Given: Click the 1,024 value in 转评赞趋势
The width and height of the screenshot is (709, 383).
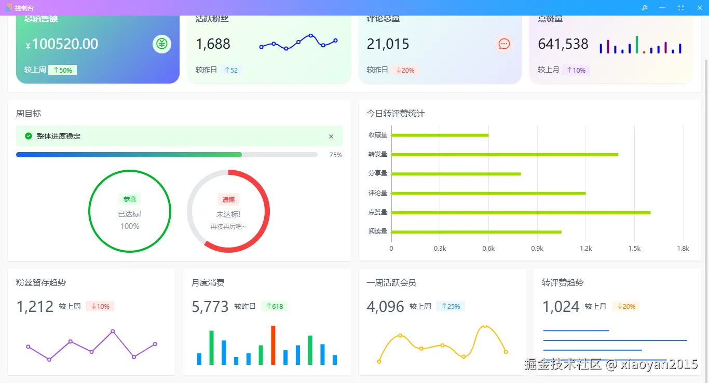Looking at the screenshot, I should click(561, 307).
